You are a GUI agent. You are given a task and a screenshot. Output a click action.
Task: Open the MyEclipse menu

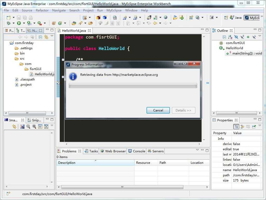coord(114,10)
